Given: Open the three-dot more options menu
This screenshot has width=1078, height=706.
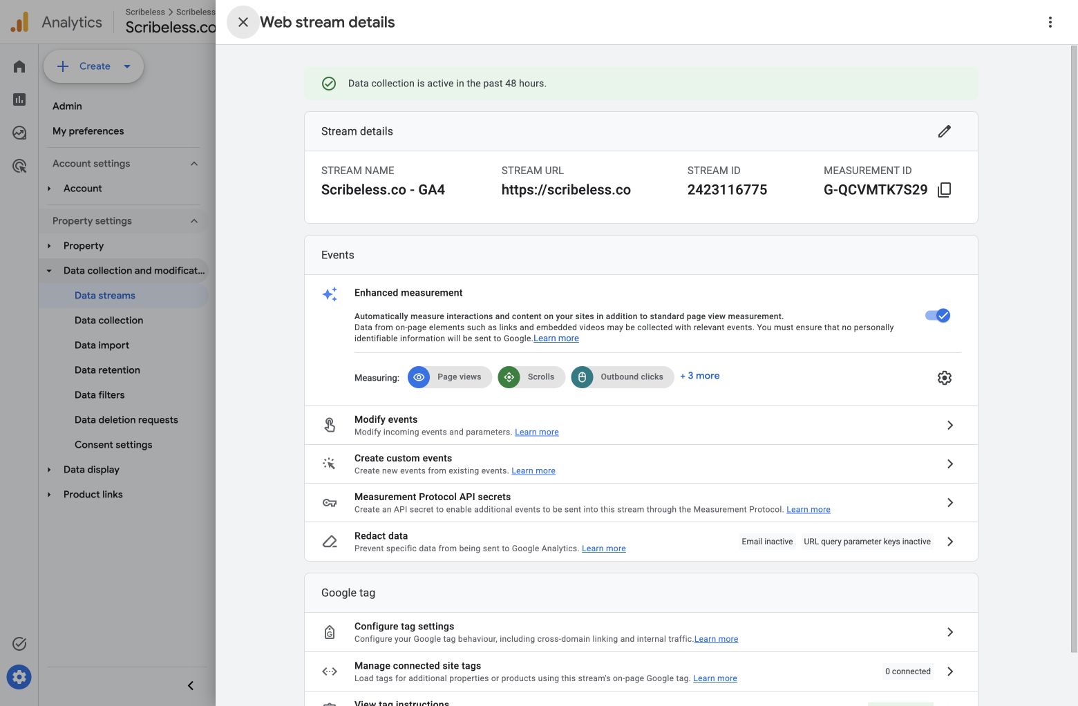Looking at the screenshot, I should (x=1050, y=22).
